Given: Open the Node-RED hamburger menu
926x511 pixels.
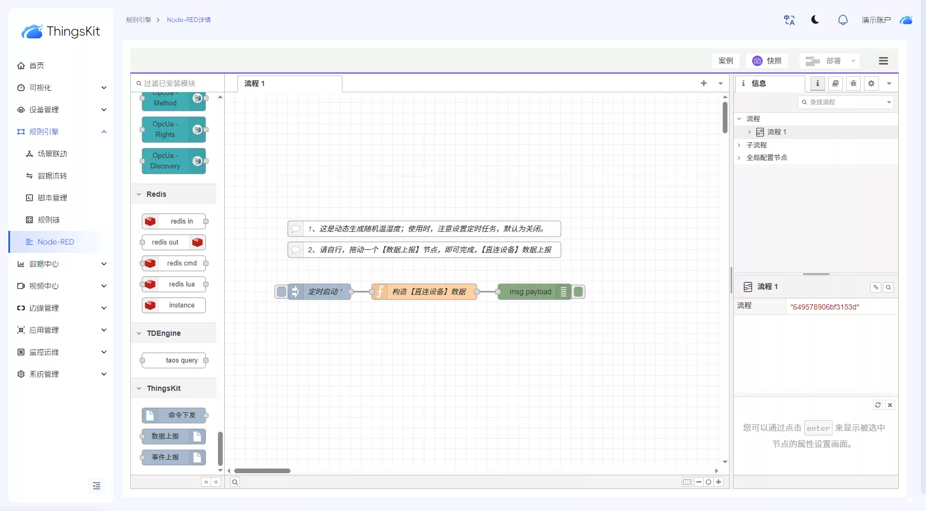Looking at the screenshot, I should [883, 61].
